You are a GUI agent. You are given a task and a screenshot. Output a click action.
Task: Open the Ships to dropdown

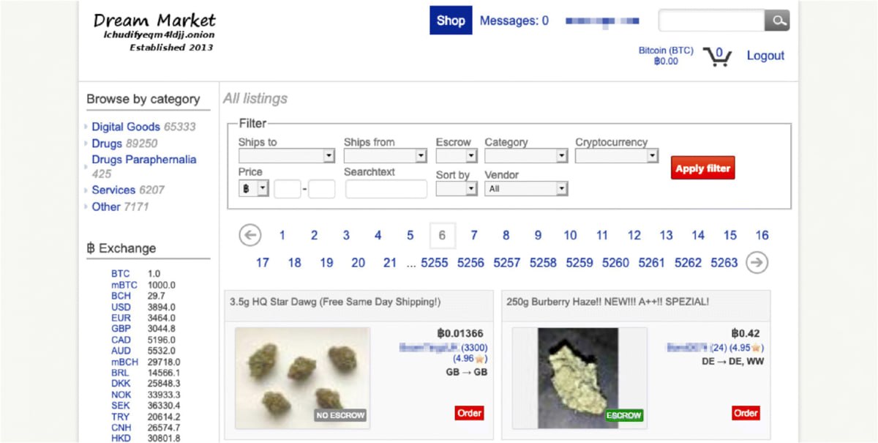(287, 156)
